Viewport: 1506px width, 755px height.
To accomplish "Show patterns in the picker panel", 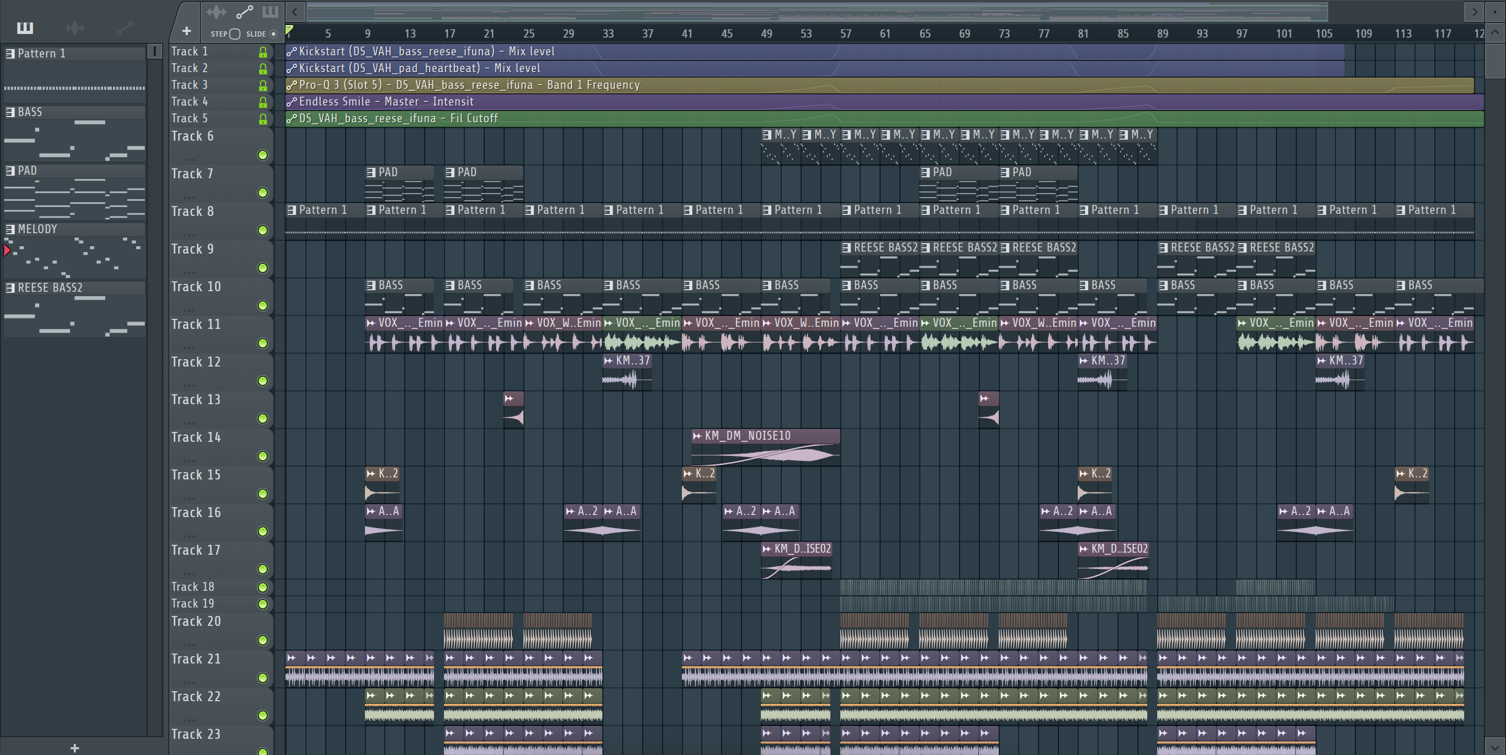I will point(25,28).
